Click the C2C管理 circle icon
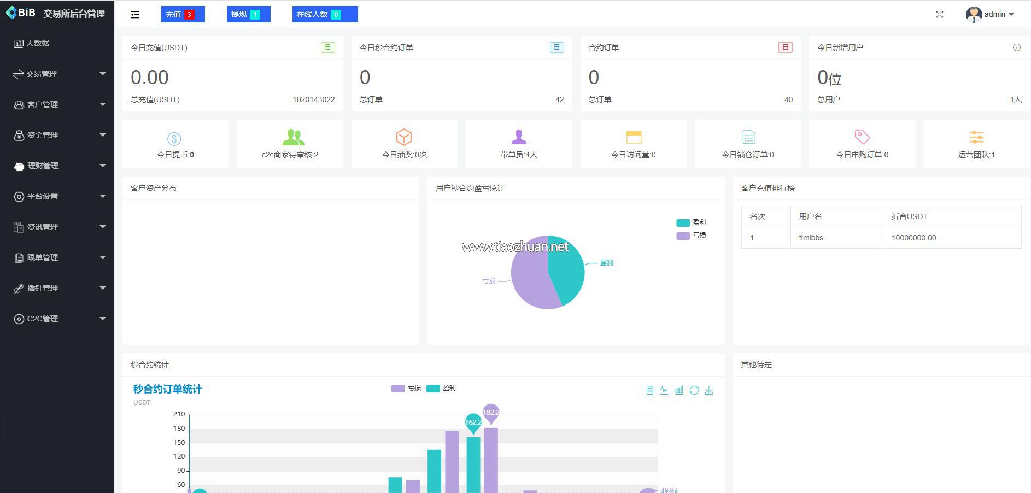 (19, 319)
